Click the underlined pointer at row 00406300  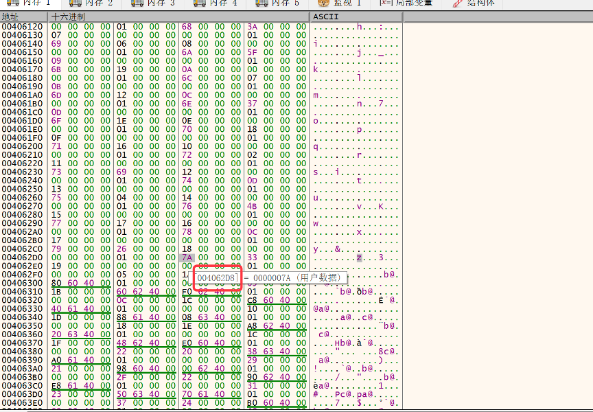(81, 283)
